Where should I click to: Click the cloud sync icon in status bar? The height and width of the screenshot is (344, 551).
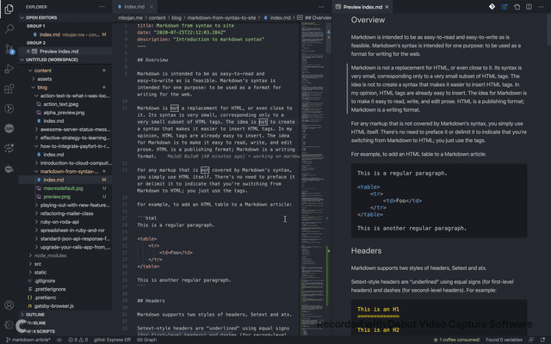coord(59,340)
